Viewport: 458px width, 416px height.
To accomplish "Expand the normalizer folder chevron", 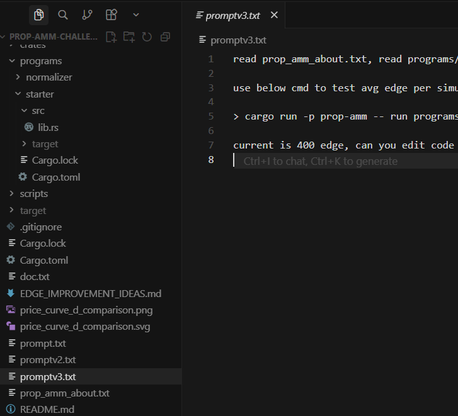I will coord(18,77).
